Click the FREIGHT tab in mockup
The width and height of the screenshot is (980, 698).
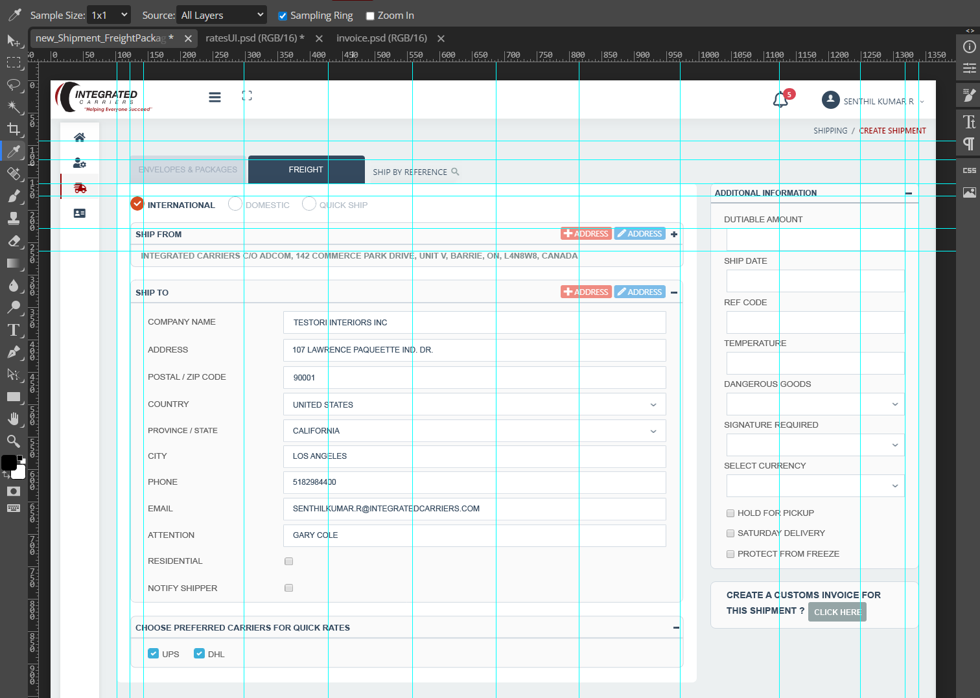coord(306,170)
